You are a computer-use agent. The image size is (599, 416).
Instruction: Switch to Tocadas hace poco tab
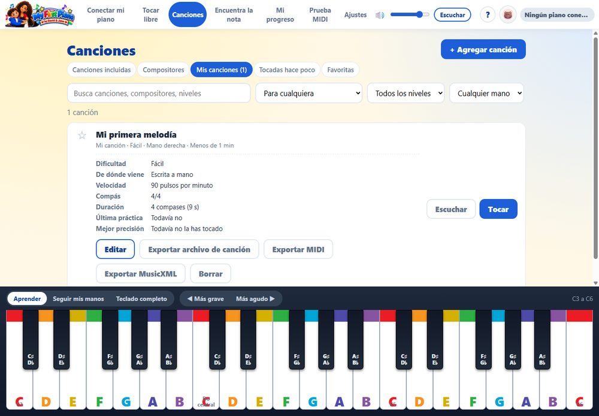pyautogui.click(x=287, y=70)
